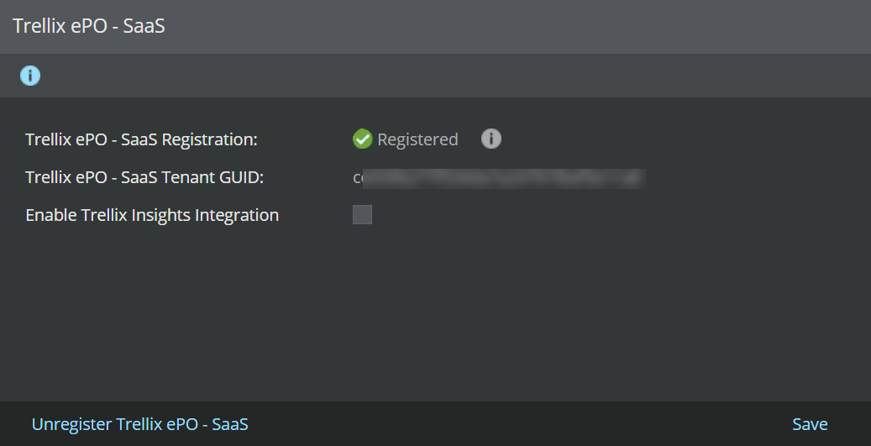The width and height of the screenshot is (871, 446).
Task: Click the blue info icon below the title
Action: point(30,75)
